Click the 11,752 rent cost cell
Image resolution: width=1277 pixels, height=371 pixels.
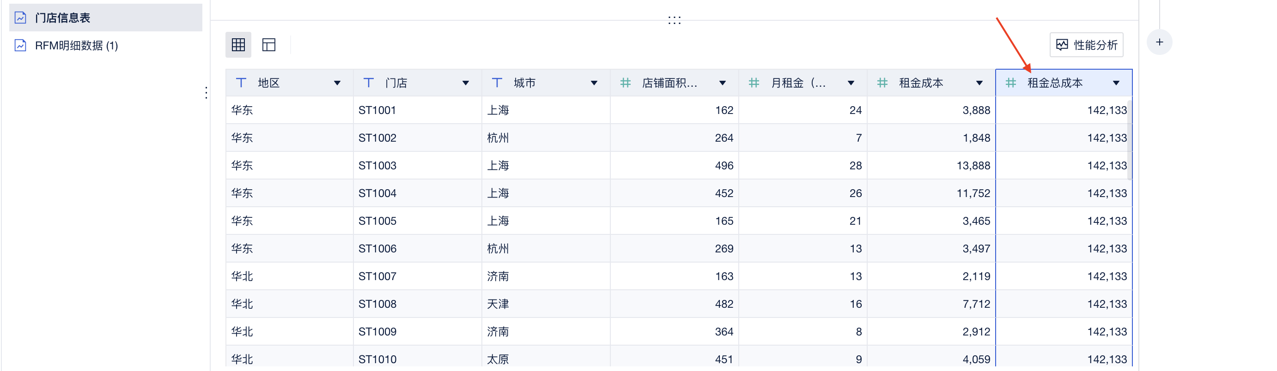[931, 193]
